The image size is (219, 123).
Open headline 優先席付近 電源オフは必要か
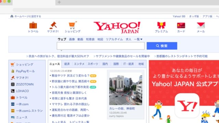click(x=71, y=115)
